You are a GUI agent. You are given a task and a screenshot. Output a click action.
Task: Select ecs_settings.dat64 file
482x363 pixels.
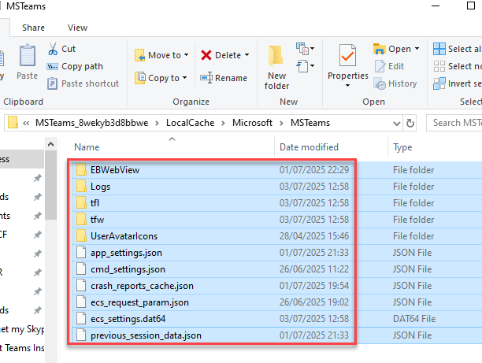pyautogui.click(x=128, y=319)
